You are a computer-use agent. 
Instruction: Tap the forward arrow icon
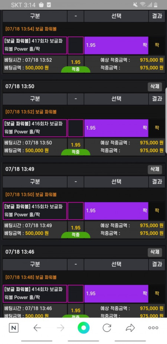point(60,328)
